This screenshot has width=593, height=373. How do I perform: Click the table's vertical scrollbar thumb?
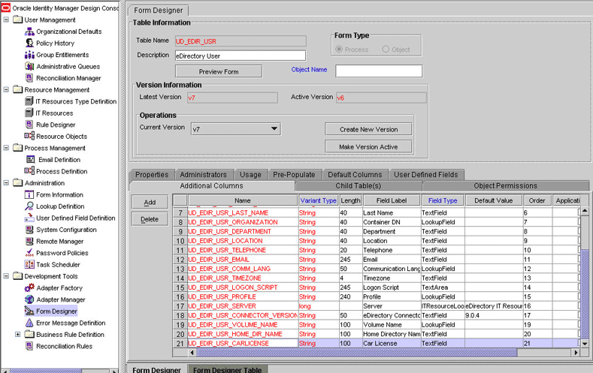585,294
